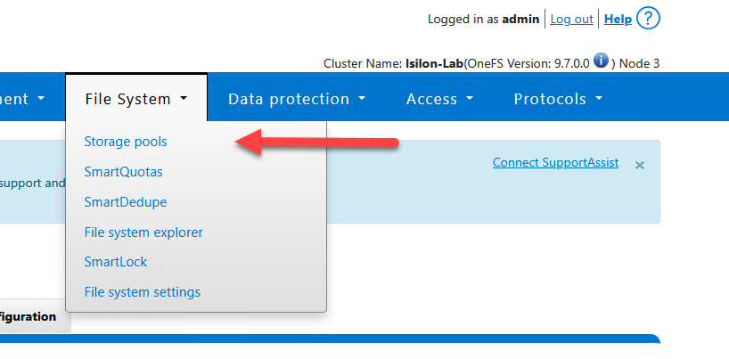Click the Log out link

tap(571, 19)
